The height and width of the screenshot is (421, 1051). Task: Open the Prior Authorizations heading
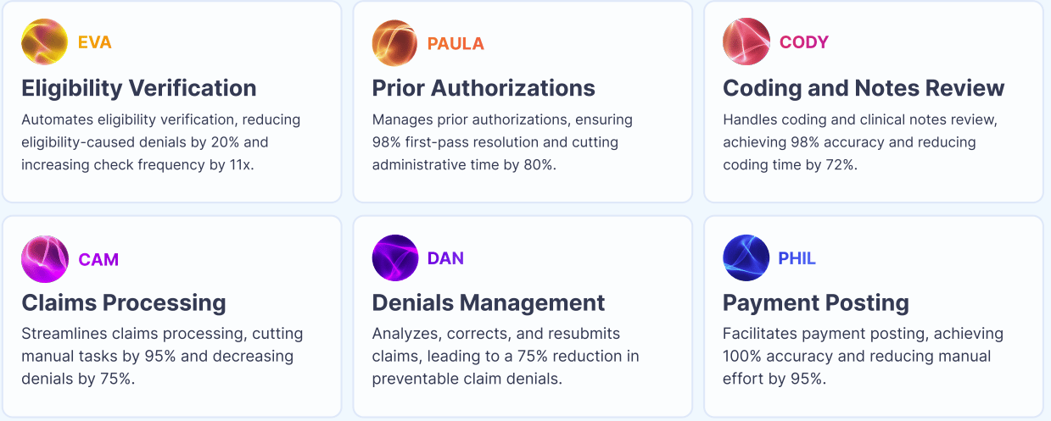(x=484, y=88)
